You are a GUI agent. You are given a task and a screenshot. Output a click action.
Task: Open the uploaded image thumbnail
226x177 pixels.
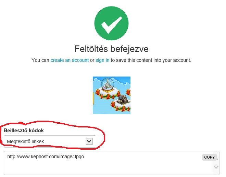[x=112, y=95]
